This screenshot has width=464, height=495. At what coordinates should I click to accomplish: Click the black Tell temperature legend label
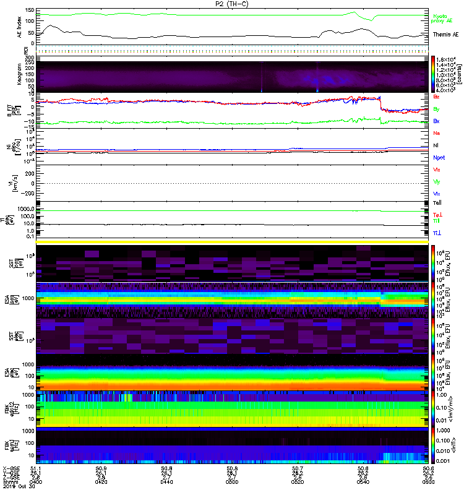pos(437,203)
